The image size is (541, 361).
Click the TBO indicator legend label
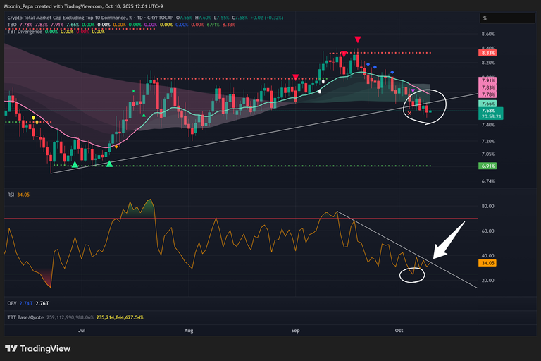(12, 25)
